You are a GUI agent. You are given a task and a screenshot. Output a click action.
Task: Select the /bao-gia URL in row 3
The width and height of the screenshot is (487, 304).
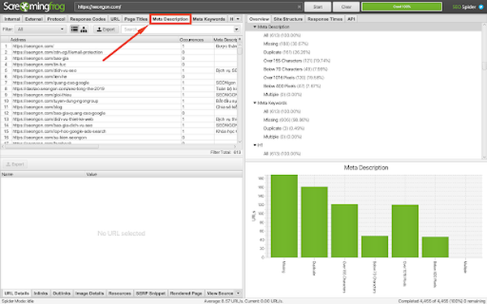click(x=41, y=58)
